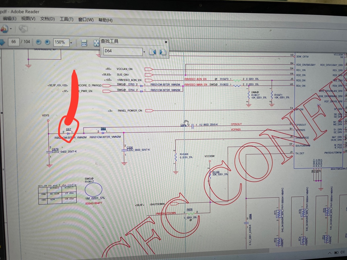The width and height of the screenshot is (347, 260).
Task: Click the R839 resistor label
Action: click(x=189, y=209)
